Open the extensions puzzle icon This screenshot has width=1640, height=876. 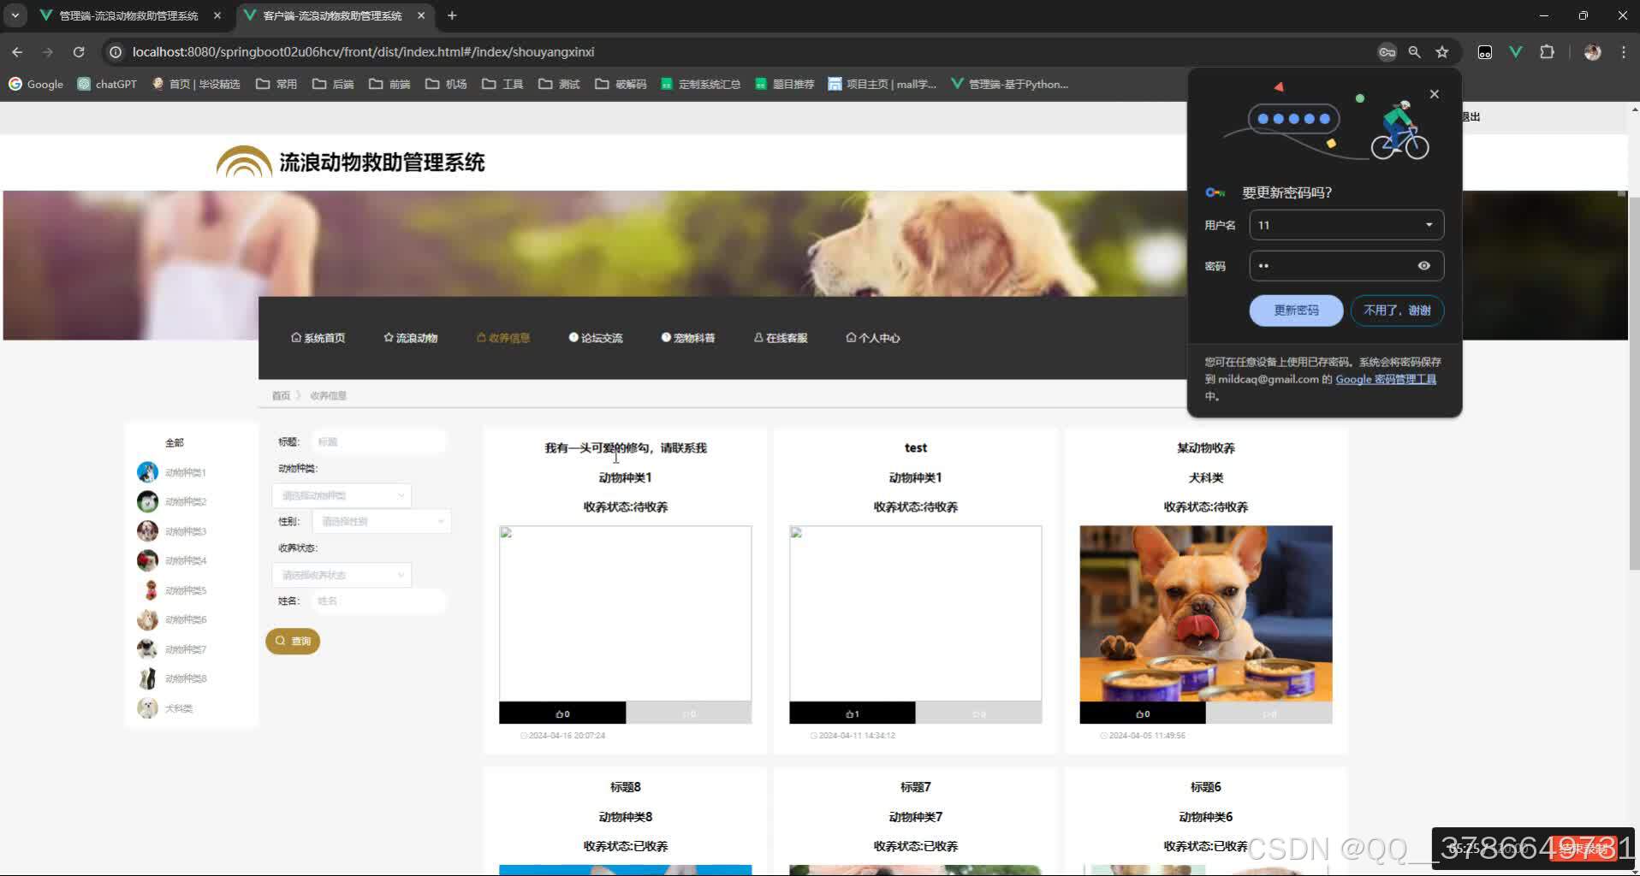[1547, 52]
